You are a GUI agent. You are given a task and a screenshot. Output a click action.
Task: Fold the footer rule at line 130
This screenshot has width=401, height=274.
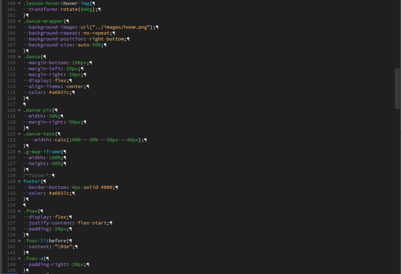(x=19, y=182)
